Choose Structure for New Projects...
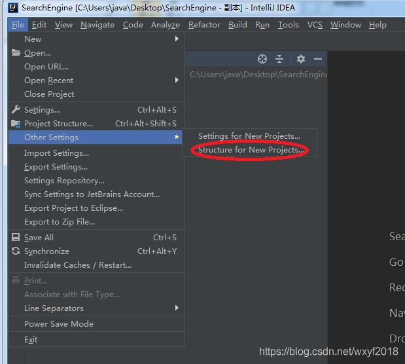The height and width of the screenshot is (364, 405). click(249, 150)
